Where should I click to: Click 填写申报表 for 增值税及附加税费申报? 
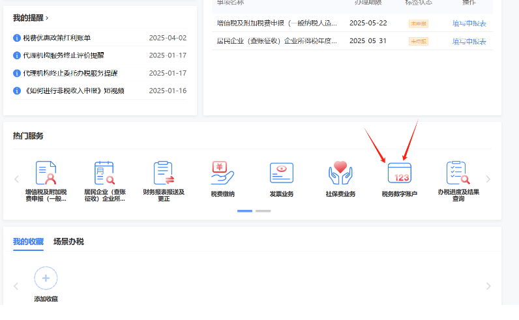pos(469,23)
